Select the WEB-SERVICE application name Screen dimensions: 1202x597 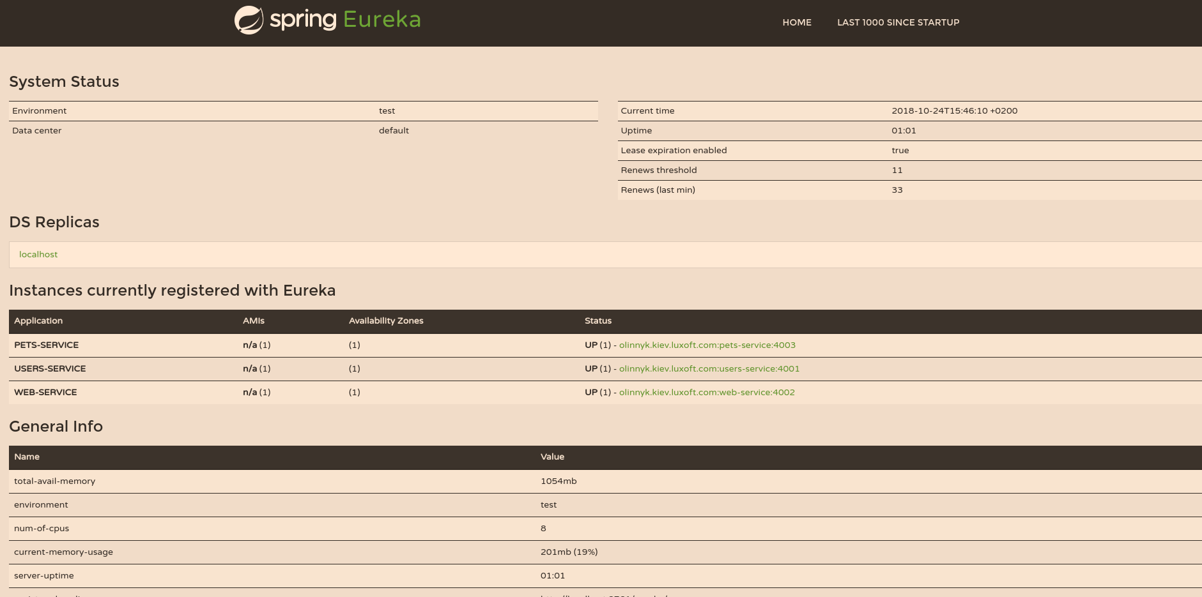pos(45,392)
